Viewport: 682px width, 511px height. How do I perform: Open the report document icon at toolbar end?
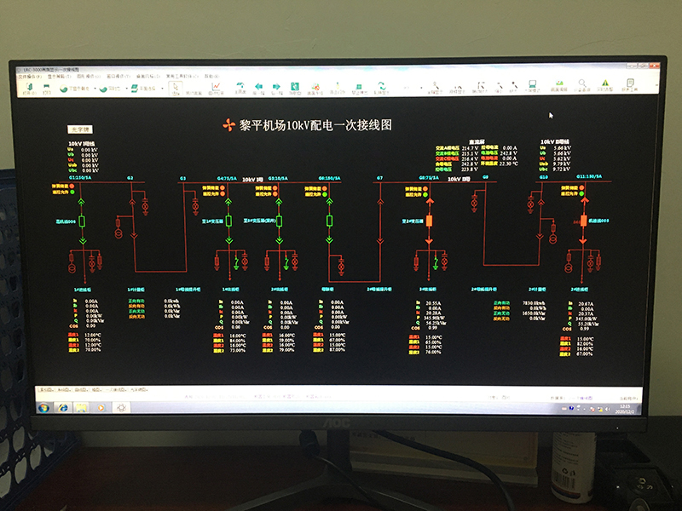(x=629, y=86)
